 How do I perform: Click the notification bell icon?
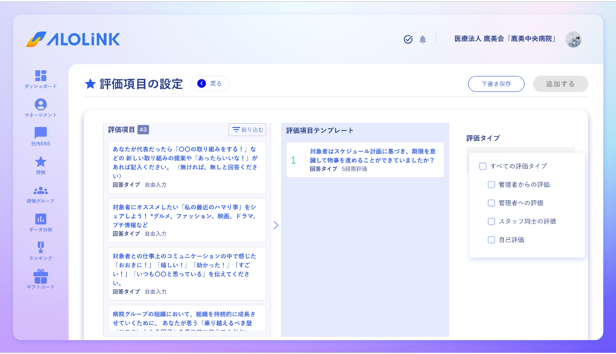coord(423,39)
